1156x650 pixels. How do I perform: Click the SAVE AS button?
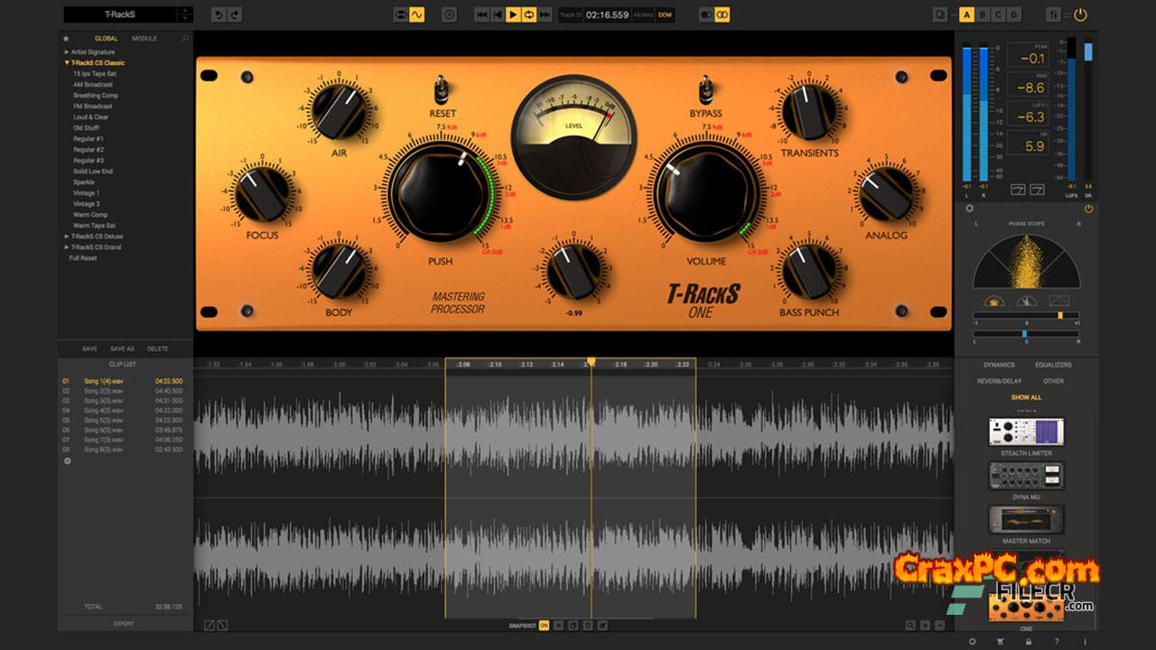pyautogui.click(x=122, y=348)
